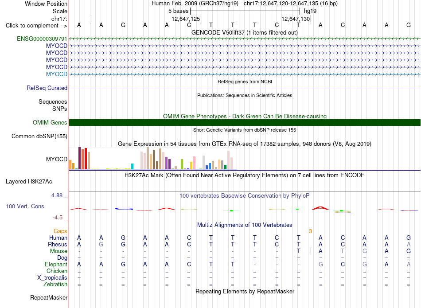Click the SNPs publications track label
This screenshot has width=421, height=308.
pyautogui.click(x=60, y=109)
